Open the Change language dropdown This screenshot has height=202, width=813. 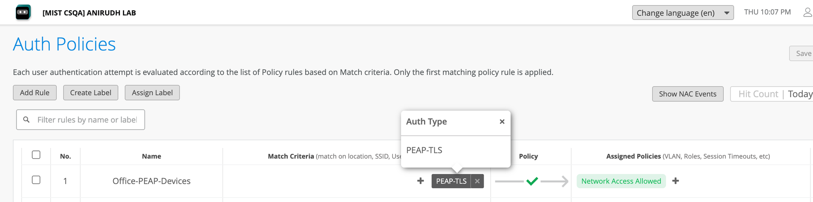point(683,13)
